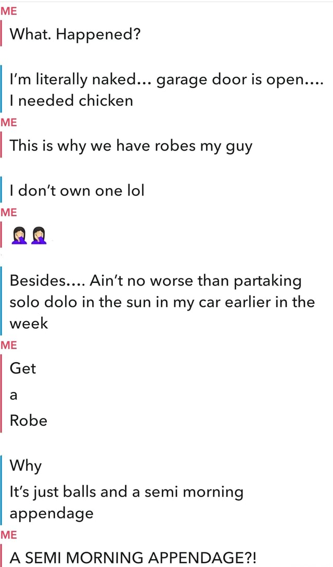Tap the word 'week' in message

point(29,323)
